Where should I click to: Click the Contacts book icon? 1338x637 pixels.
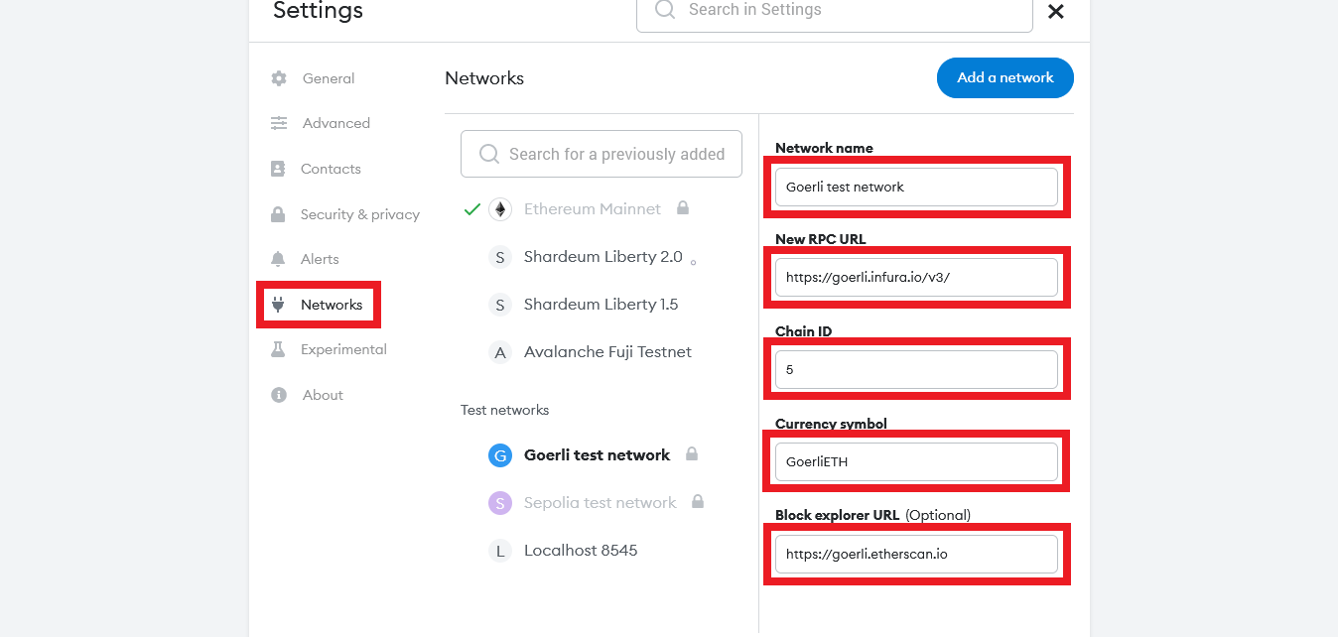278,169
